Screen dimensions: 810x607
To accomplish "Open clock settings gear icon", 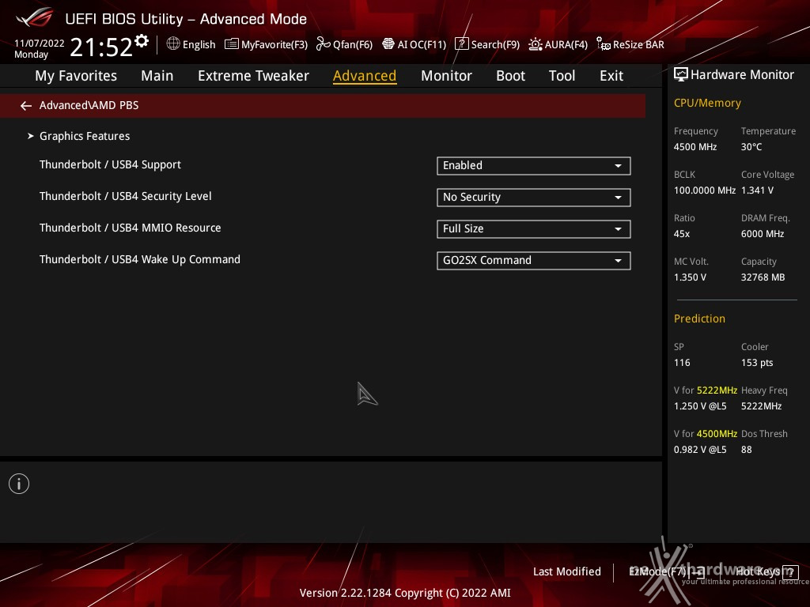I will 142,41.
